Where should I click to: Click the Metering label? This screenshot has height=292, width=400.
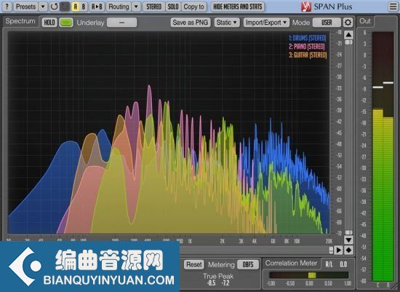pos(221,264)
